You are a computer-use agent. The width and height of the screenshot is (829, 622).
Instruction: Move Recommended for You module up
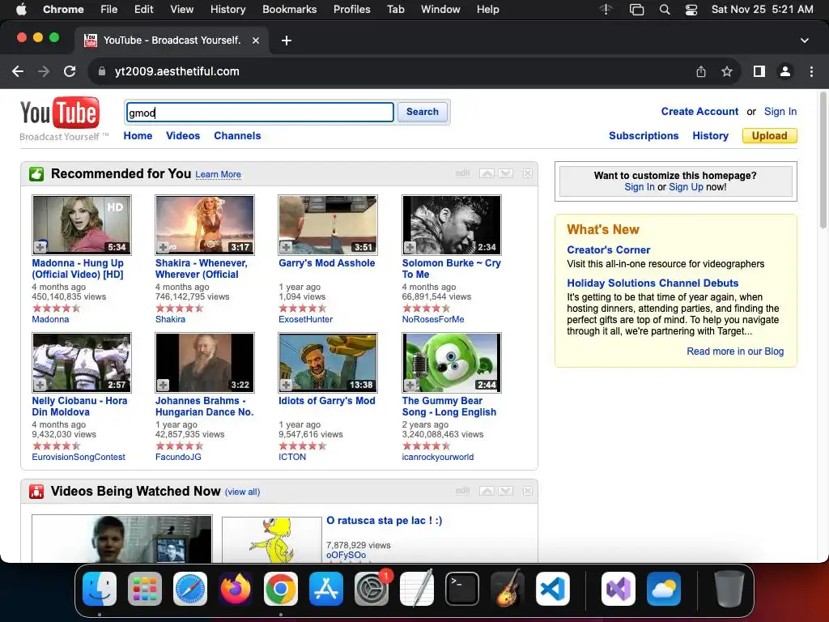(x=487, y=173)
